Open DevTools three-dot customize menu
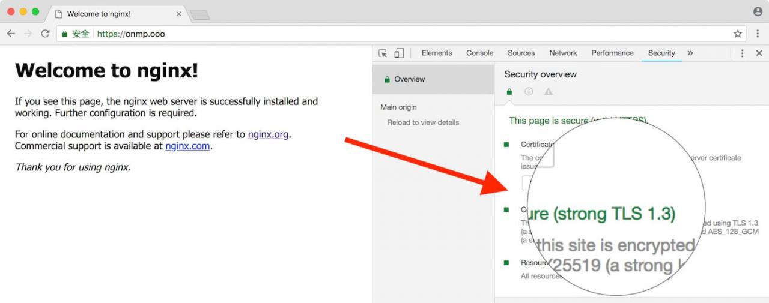 (742, 53)
